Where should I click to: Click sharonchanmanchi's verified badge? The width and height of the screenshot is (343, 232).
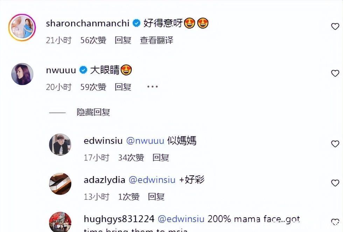point(136,23)
